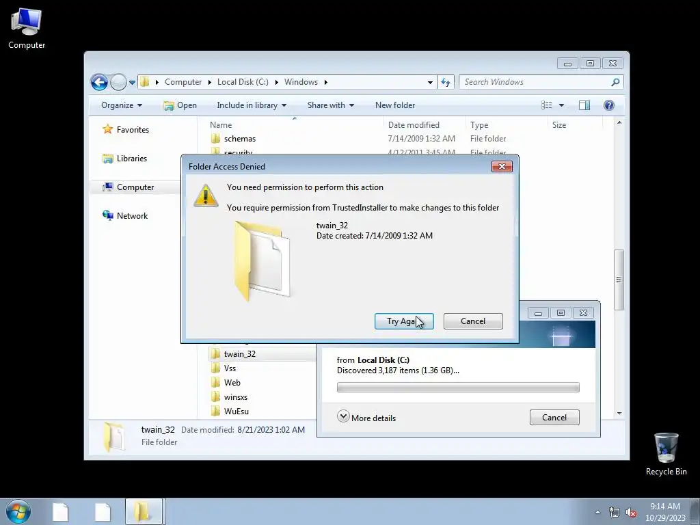This screenshot has width=700, height=525.
Task: Click muted volume tray icon
Action: pos(631,512)
